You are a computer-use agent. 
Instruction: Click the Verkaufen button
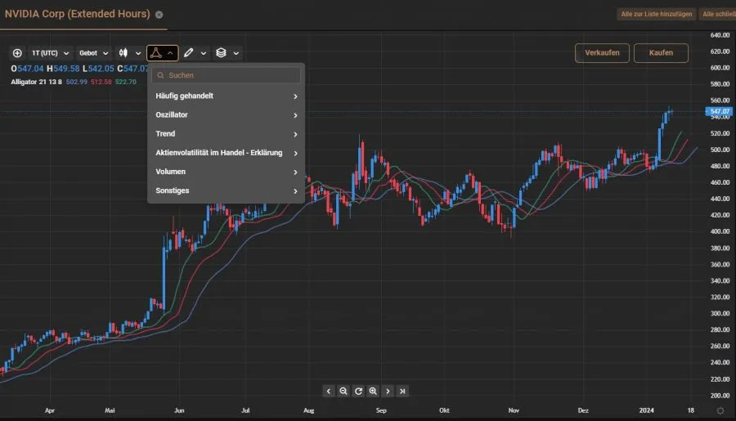click(602, 53)
